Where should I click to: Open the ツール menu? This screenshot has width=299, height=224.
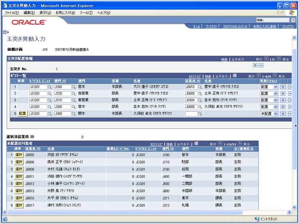(86, 13)
